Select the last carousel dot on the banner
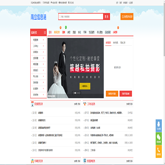 coord(79,93)
